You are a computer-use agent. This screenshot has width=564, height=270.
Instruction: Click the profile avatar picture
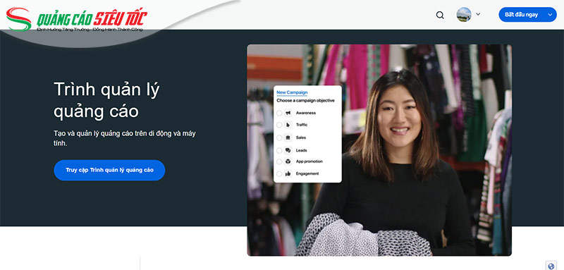[x=464, y=14]
